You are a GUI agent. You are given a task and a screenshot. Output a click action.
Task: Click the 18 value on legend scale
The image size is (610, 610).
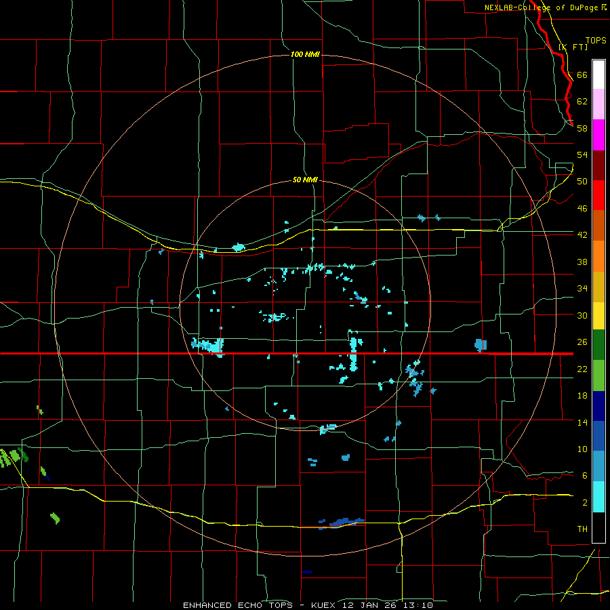tap(582, 396)
